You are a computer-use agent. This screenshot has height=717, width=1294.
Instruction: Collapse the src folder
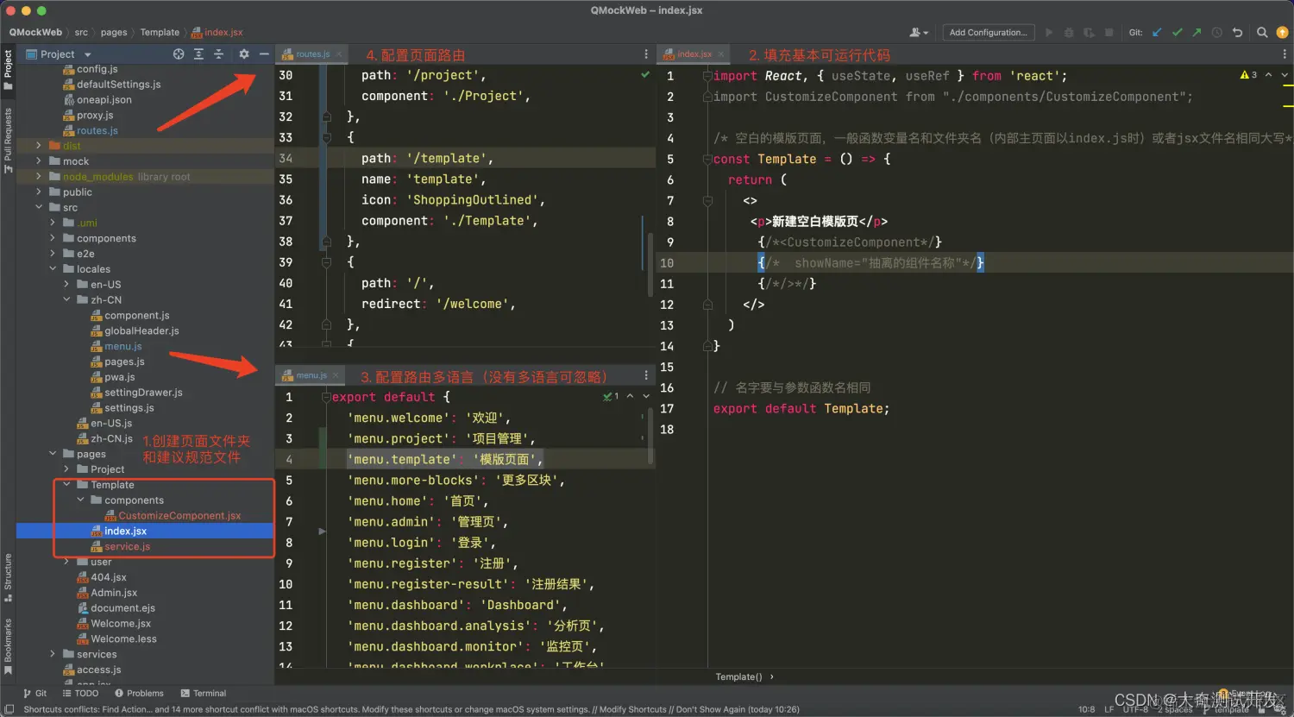pos(39,207)
